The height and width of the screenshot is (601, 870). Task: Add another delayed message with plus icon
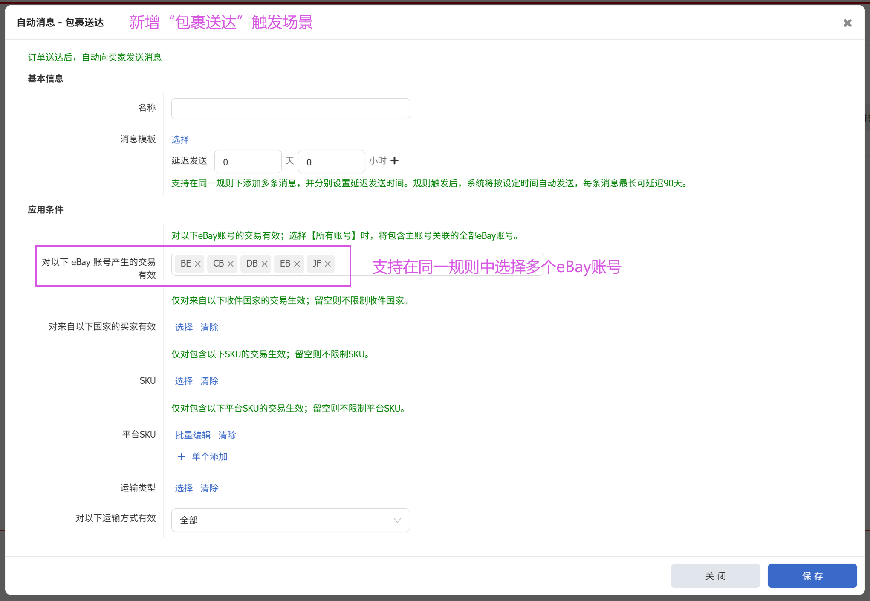tap(395, 161)
